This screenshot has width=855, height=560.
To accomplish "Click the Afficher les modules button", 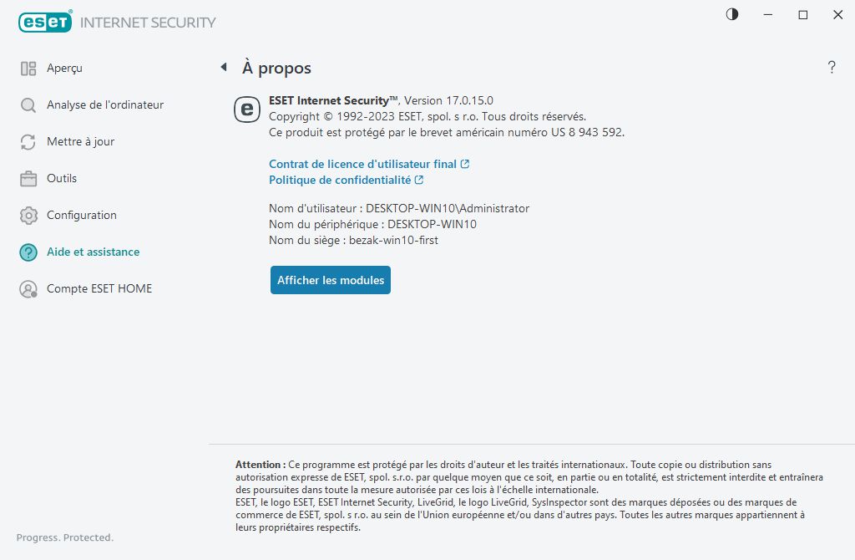I will click(330, 280).
